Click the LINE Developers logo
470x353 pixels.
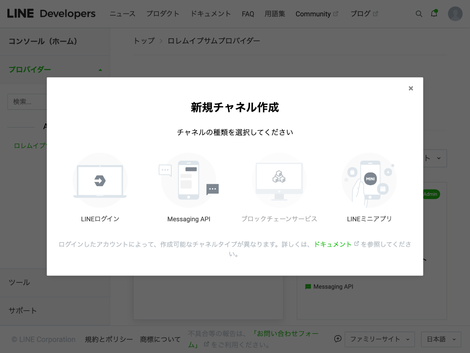[51, 13]
